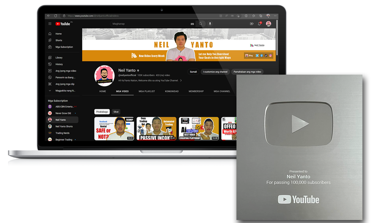Select Shorts in the sidebar

[58, 40]
